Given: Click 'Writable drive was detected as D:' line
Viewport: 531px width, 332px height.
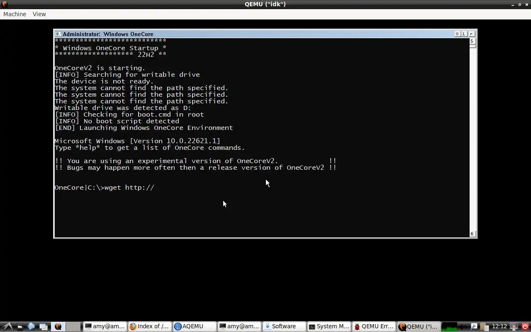Looking at the screenshot, I should click(123, 108).
